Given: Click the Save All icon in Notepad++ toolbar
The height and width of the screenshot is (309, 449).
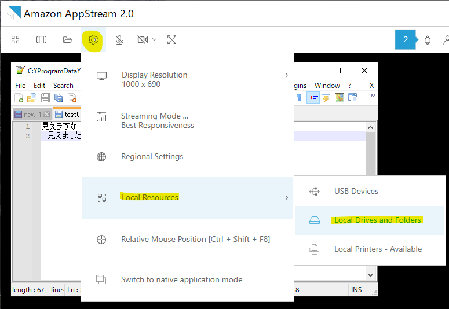Looking at the screenshot, I should [59, 98].
